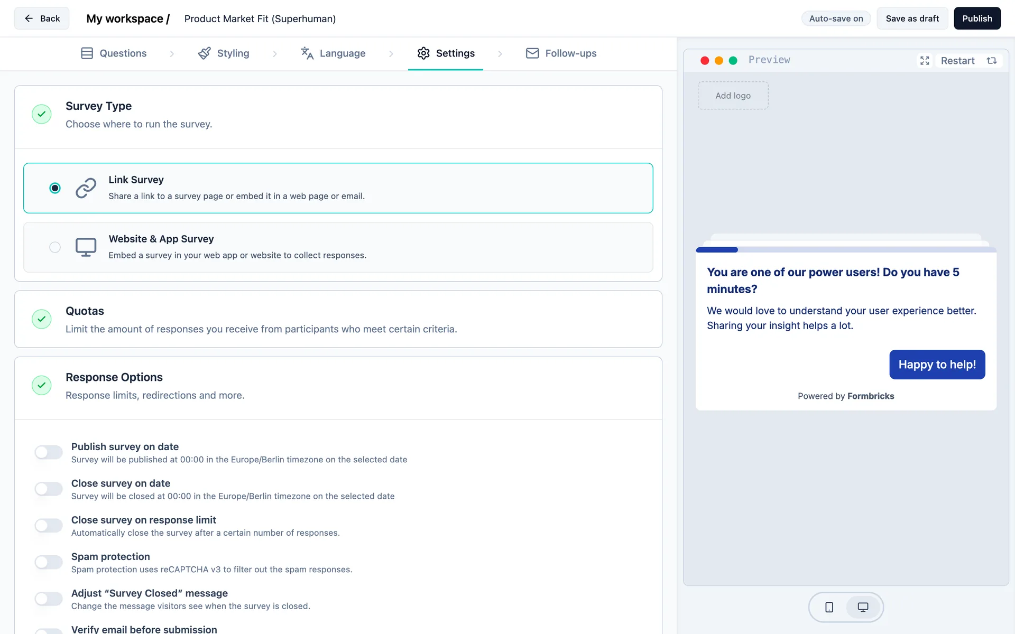Screen dimensions: 1015x634
Task: Click the Link Survey chain icon
Action: pos(86,188)
